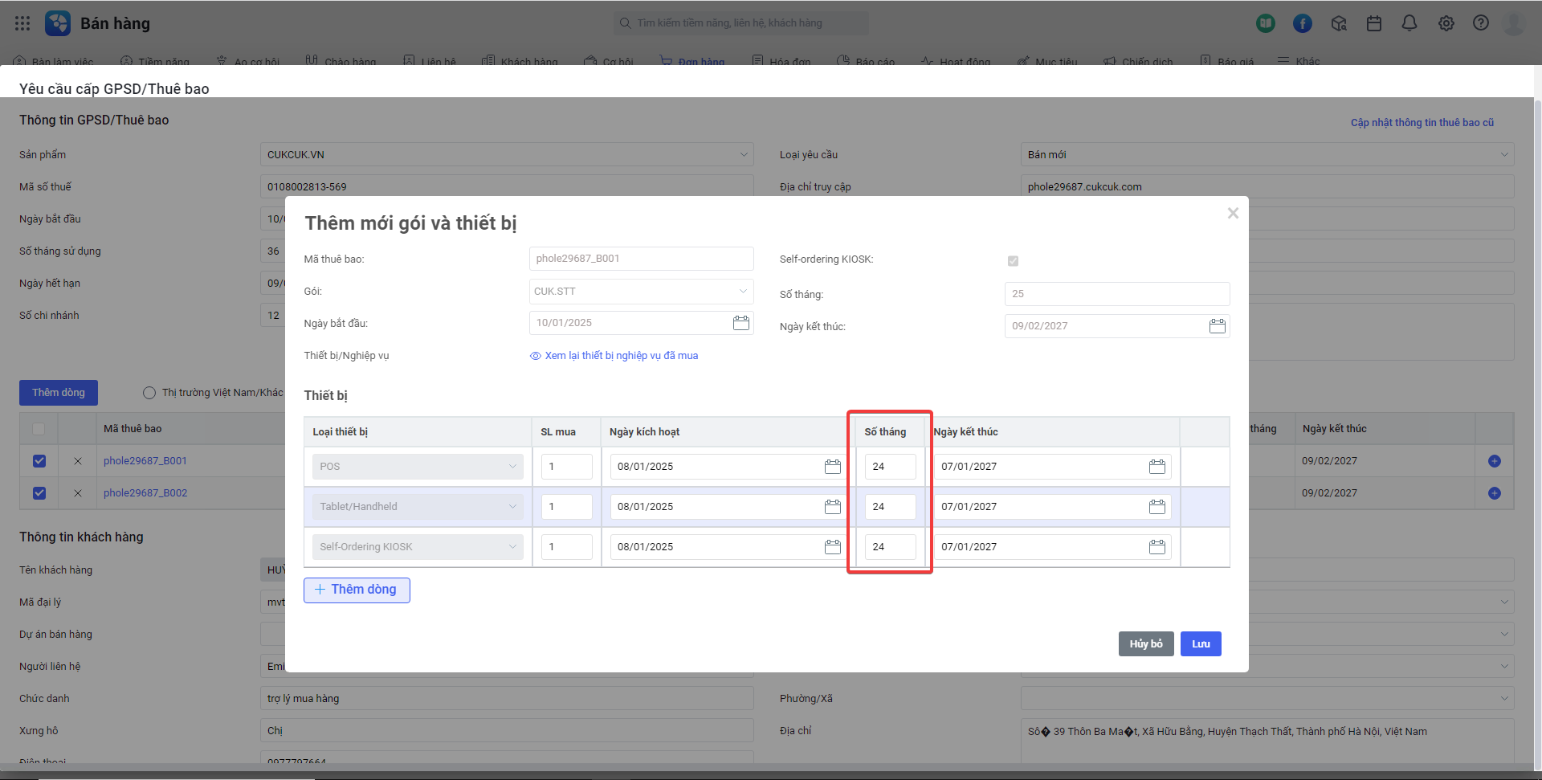The image size is (1542, 780).
Task: Open the phole29687_B001 link
Action: 145,461
